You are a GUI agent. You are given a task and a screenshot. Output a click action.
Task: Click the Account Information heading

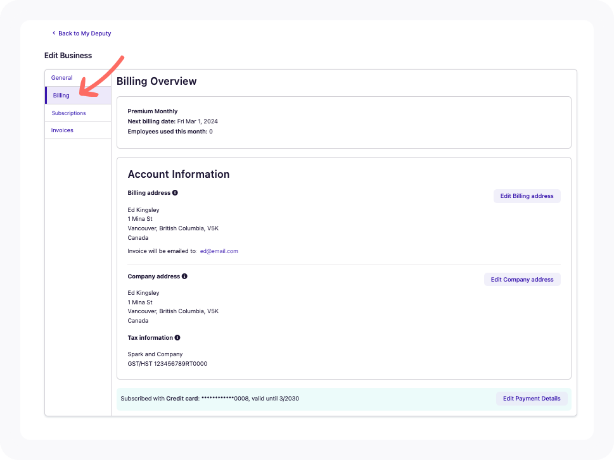point(178,175)
